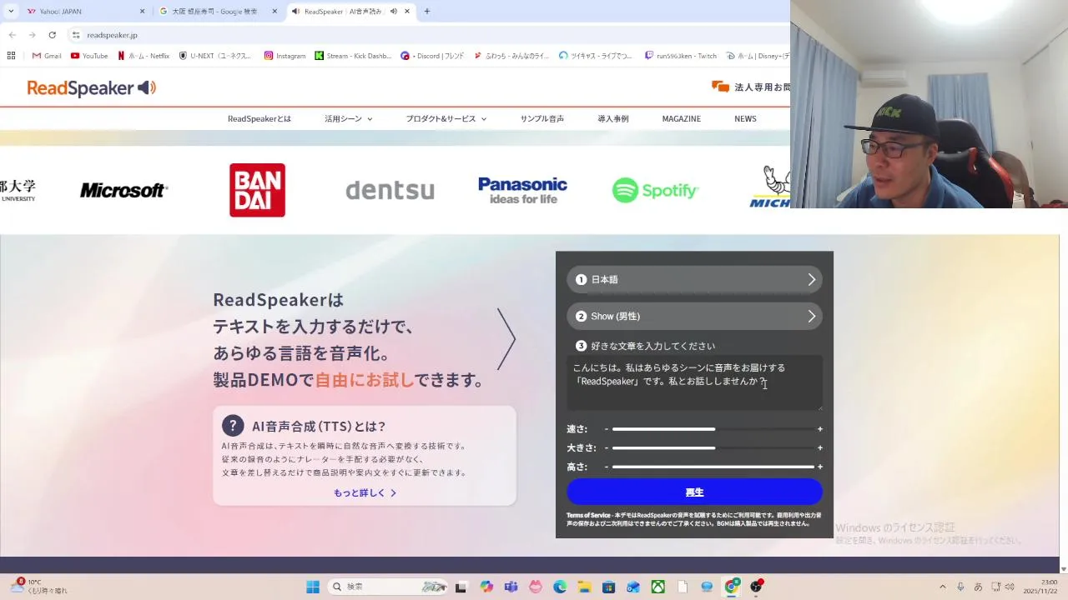Open the 導入事例 menu item
Viewport: 1068px width, 600px height.
tap(613, 119)
